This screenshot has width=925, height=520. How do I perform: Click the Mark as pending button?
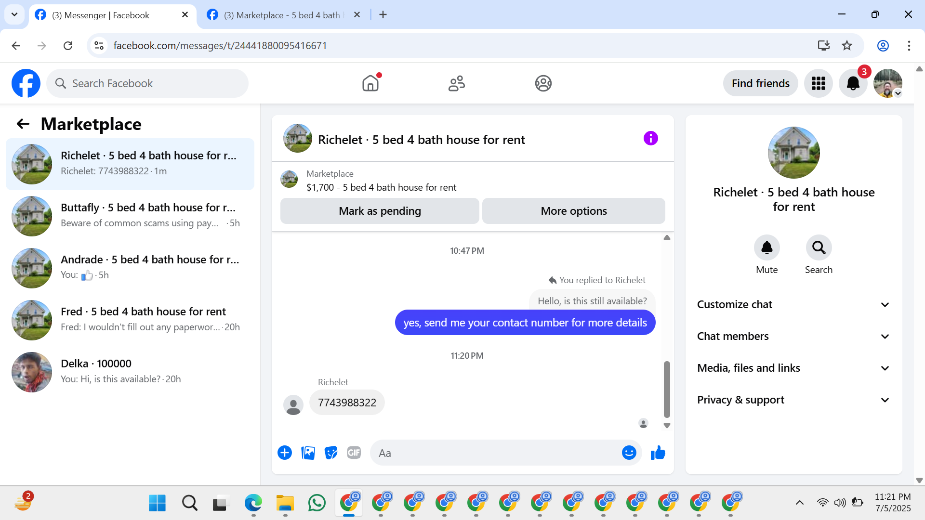click(x=380, y=211)
